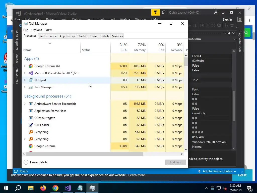Switch to the Users tab
This screenshot has height=193, width=257.
tap(94, 36)
